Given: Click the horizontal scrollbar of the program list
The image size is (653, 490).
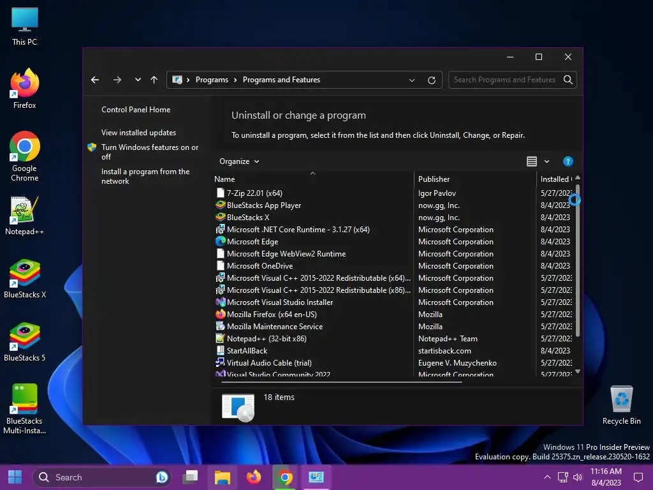Looking at the screenshot, I should (x=342, y=382).
